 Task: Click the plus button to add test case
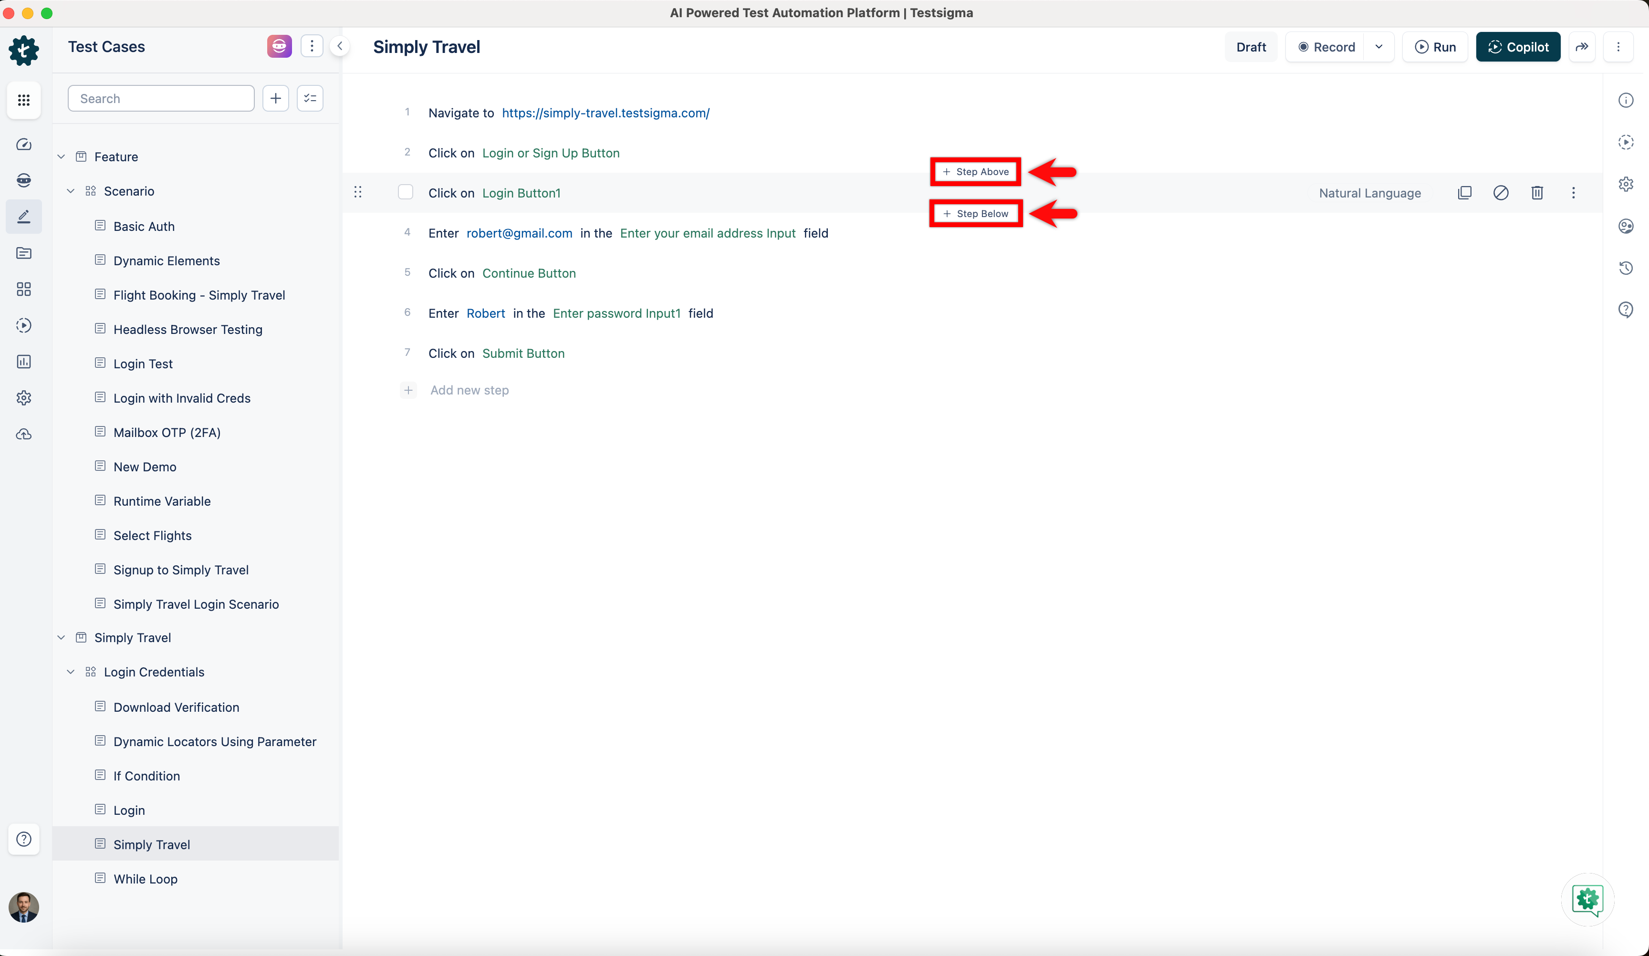tap(275, 98)
